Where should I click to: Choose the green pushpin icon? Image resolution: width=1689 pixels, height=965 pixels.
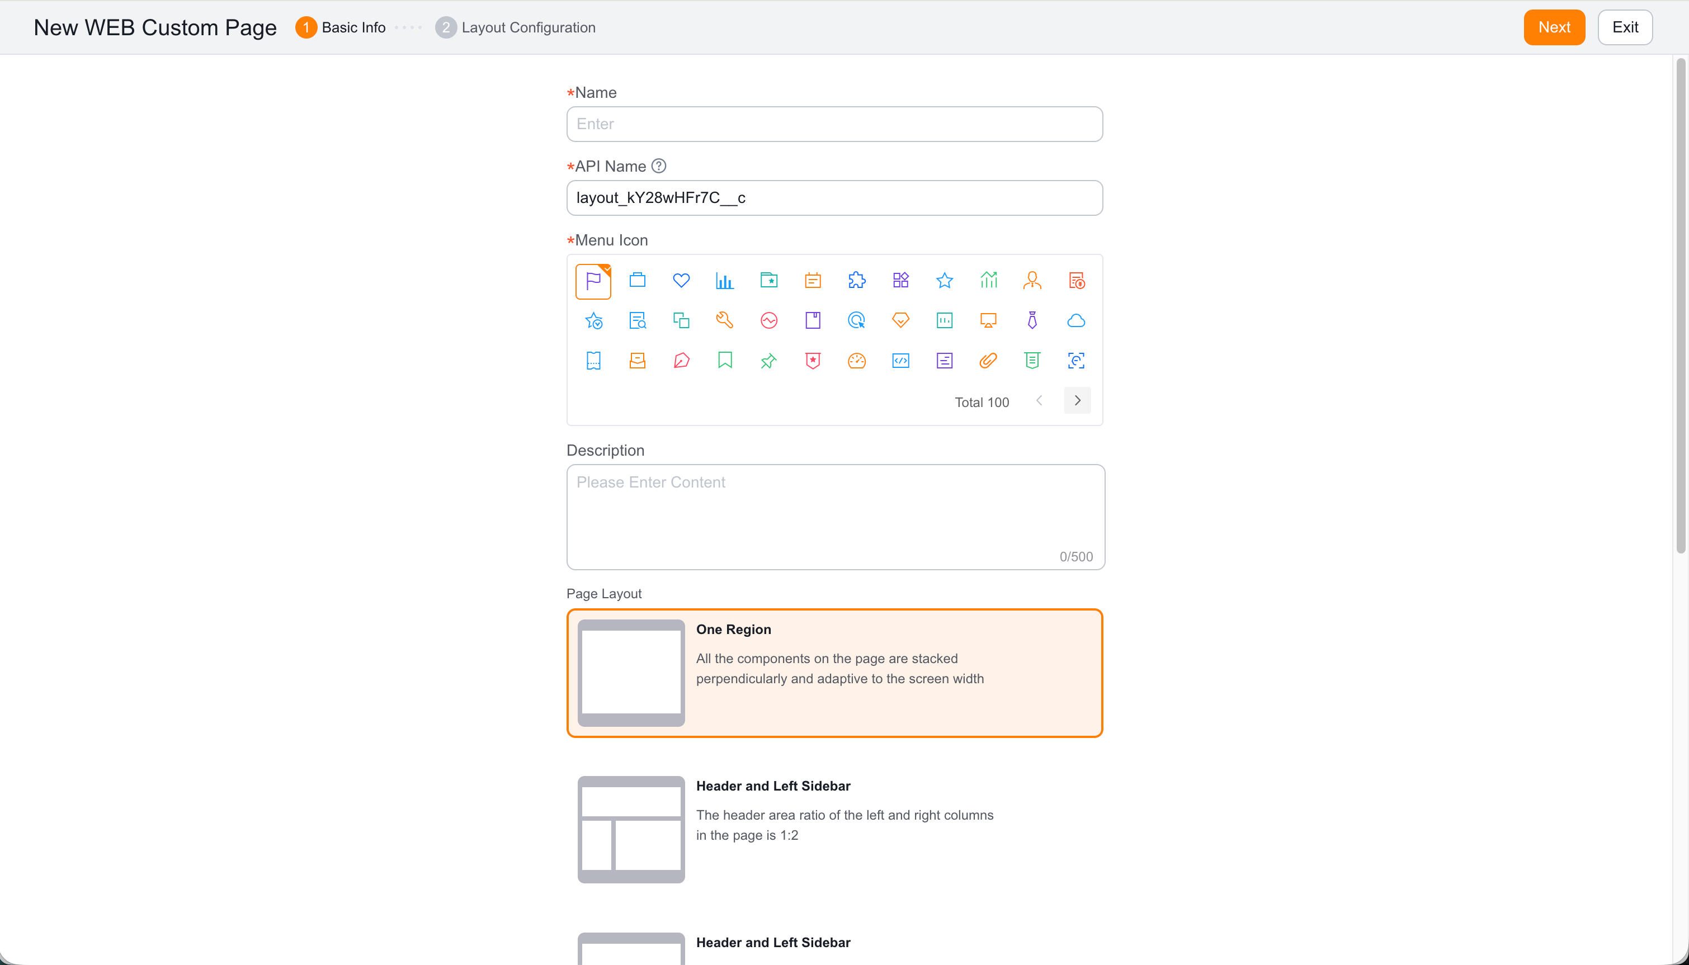pyautogui.click(x=769, y=361)
